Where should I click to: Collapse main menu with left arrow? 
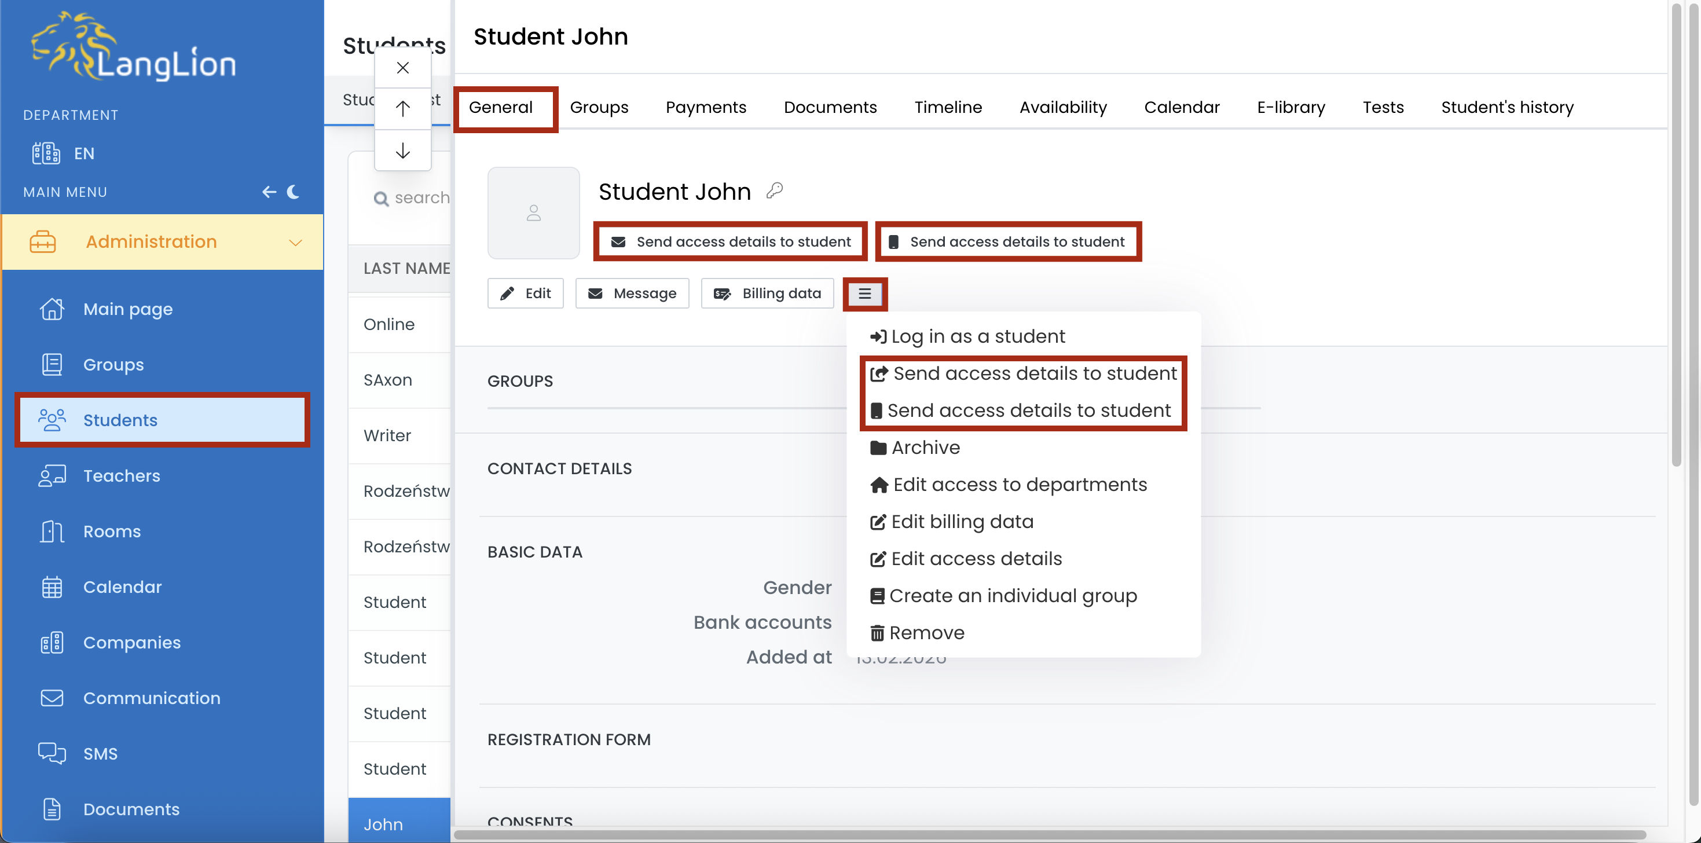[x=269, y=192]
